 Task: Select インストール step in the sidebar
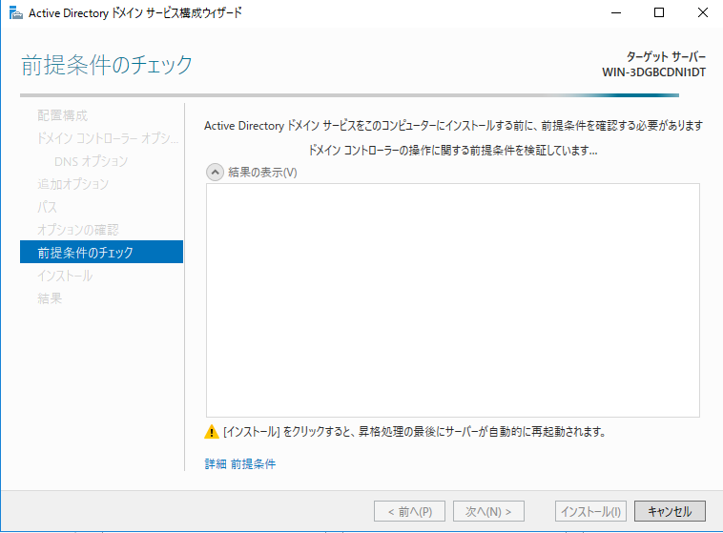click(65, 276)
